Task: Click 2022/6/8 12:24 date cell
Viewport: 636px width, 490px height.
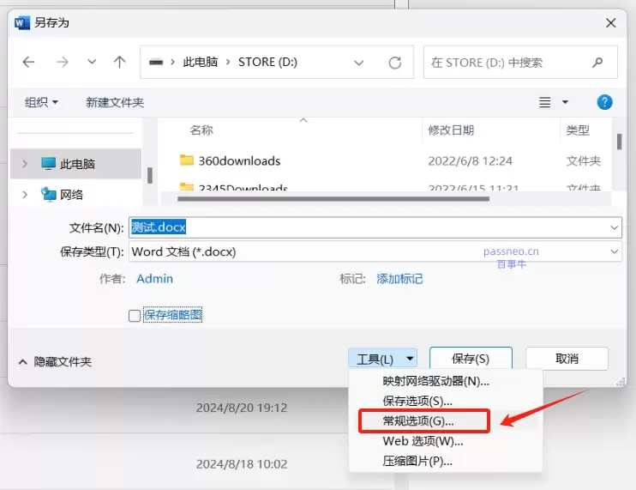Action: pos(470,161)
